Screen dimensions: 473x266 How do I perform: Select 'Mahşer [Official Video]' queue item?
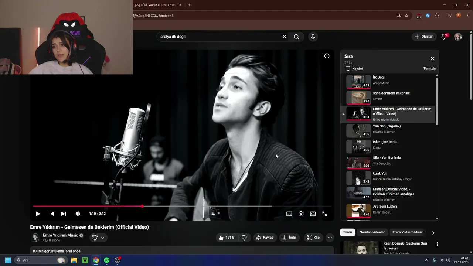[x=389, y=194]
